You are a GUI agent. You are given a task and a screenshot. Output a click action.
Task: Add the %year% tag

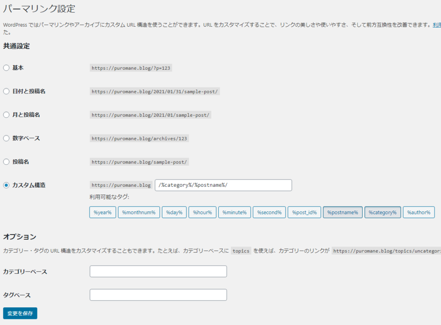point(102,212)
